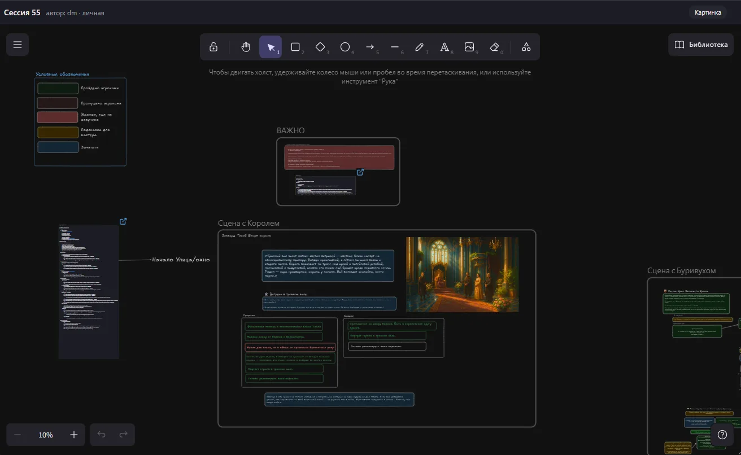Expand the more shapes tools menu

pos(526,47)
